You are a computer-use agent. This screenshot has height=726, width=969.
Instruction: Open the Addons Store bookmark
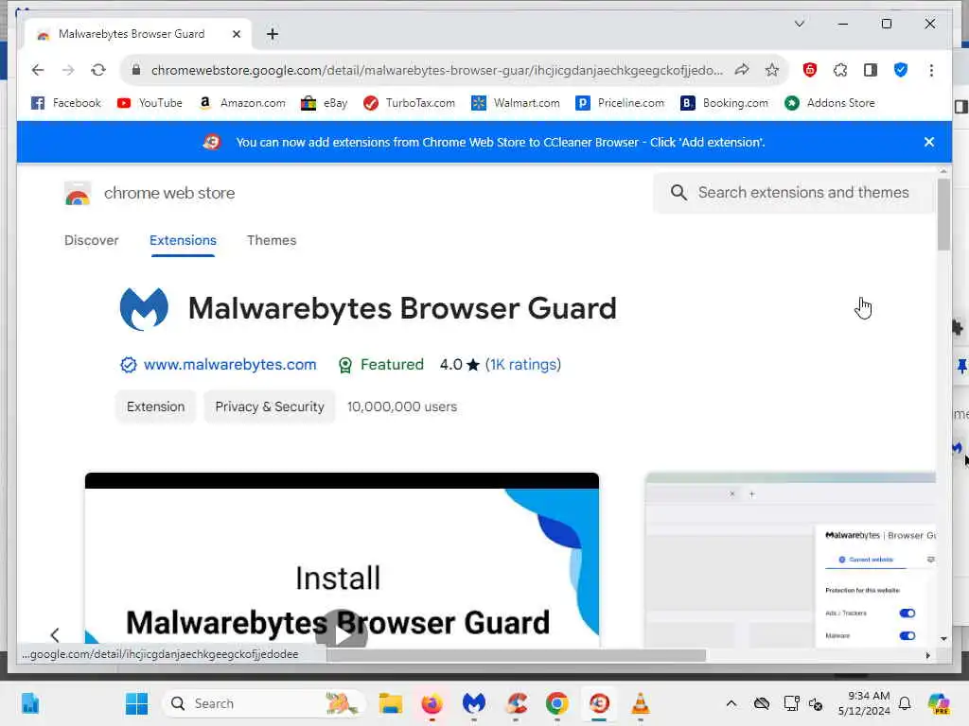coord(829,103)
